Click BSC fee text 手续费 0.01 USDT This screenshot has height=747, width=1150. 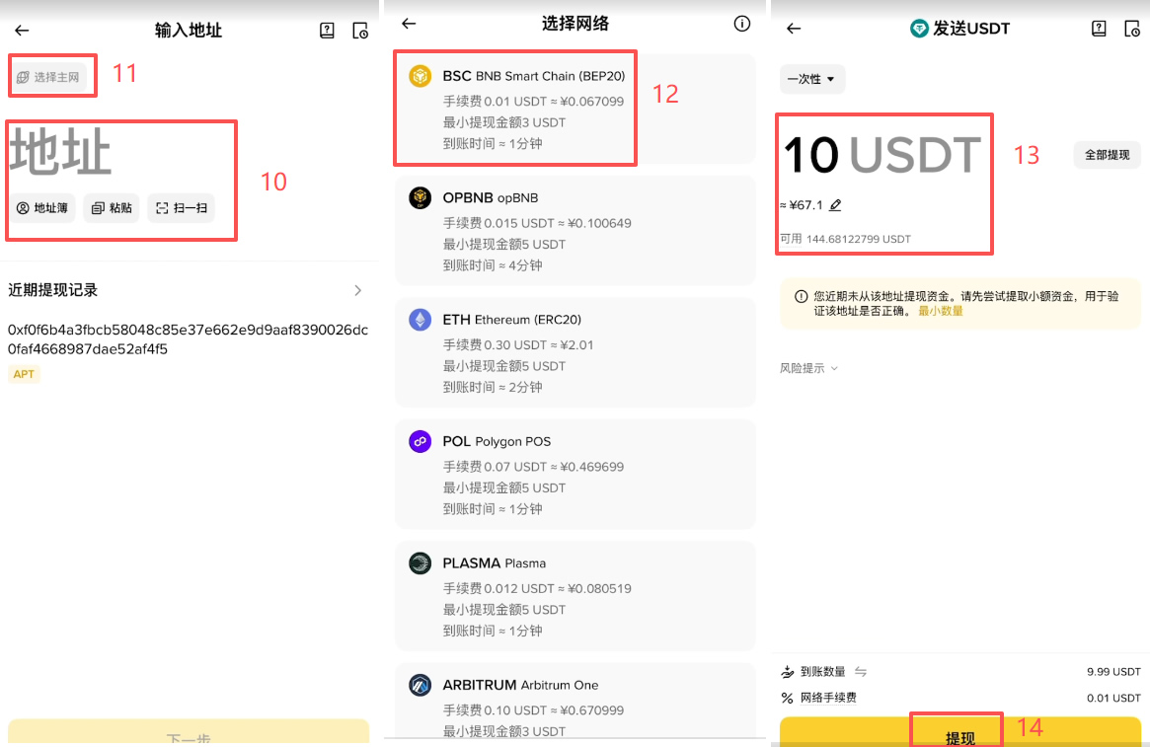pyautogui.click(x=533, y=102)
